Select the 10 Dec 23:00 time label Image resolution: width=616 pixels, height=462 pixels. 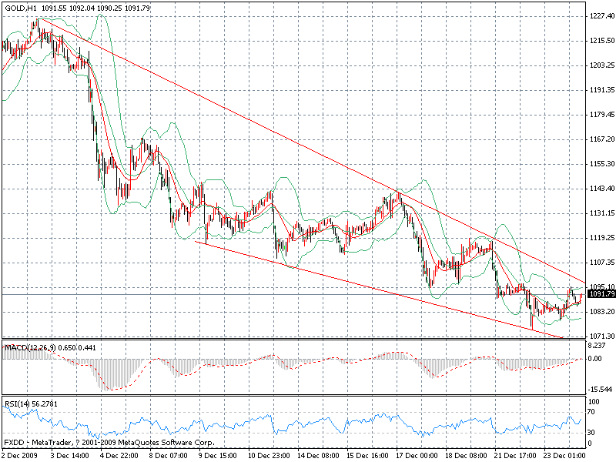[x=268, y=456]
